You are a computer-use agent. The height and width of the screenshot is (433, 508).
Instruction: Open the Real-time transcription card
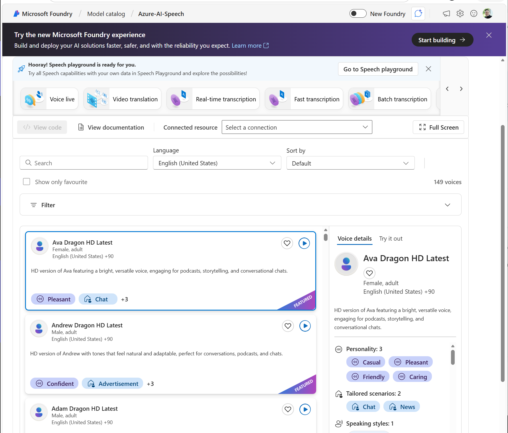213,99
